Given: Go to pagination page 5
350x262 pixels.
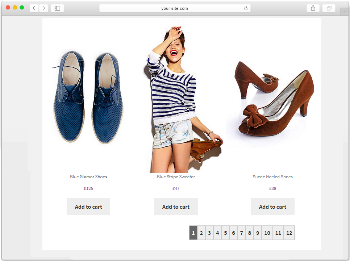Looking at the screenshot, I should 225,233.
